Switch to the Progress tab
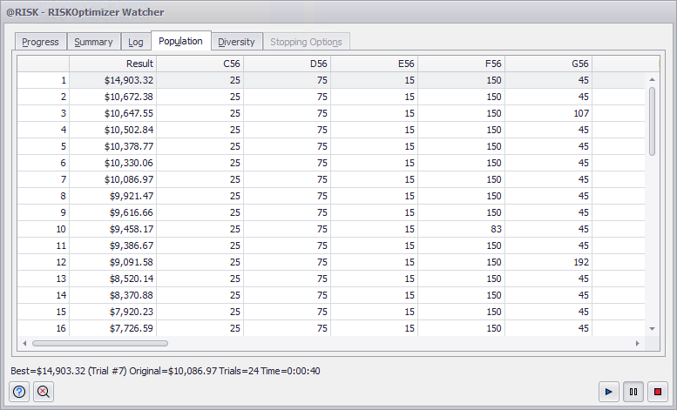Viewport: 677px width, 410px height. click(40, 42)
